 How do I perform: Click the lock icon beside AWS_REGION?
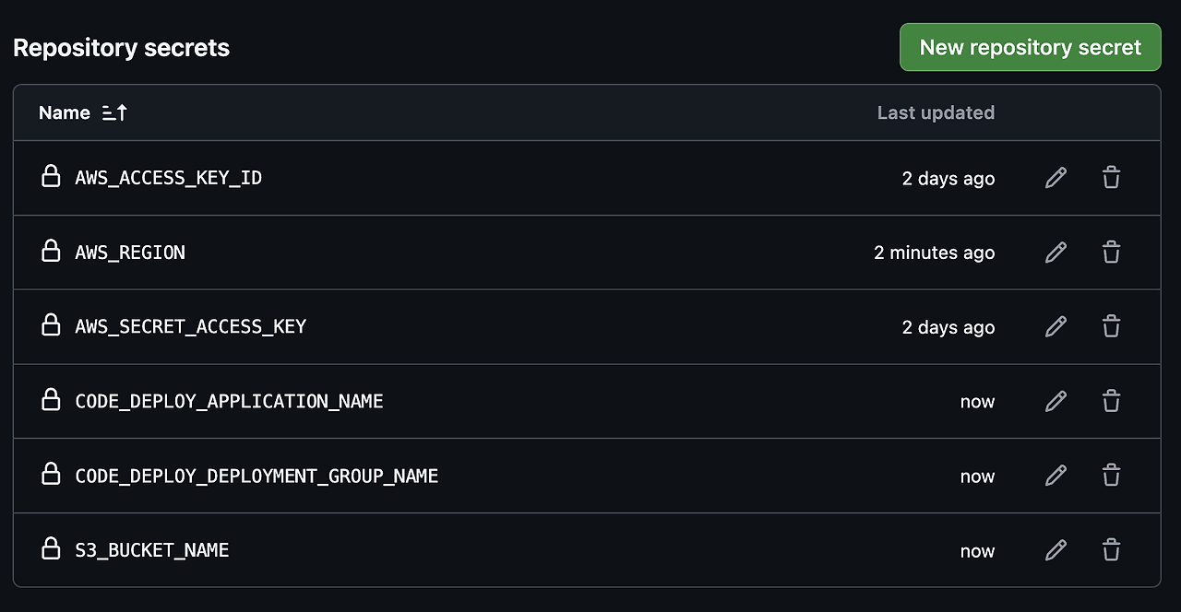[51, 251]
